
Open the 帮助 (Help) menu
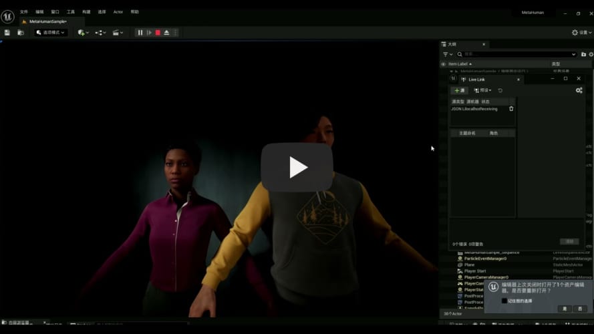(x=134, y=12)
